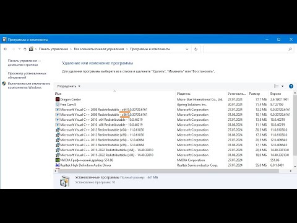297x223 pixels.
Task: Click Панель управления in the breadcrumb
Action: [53, 49]
